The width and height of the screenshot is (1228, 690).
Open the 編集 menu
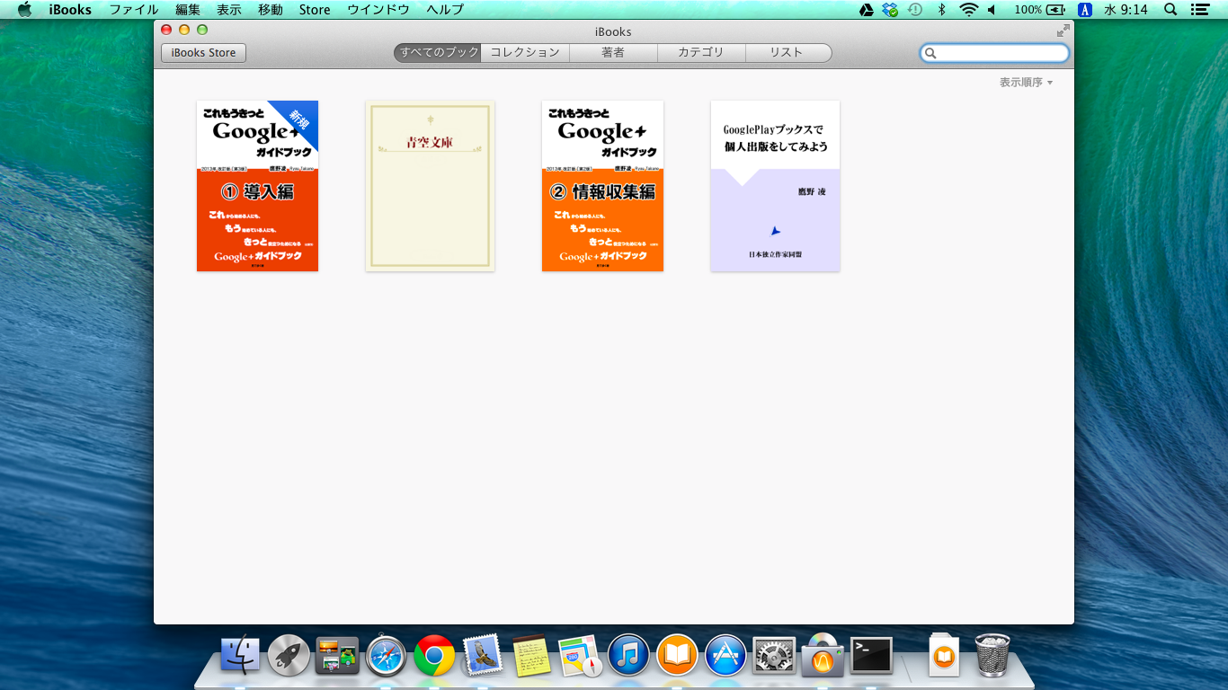(x=188, y=10)
